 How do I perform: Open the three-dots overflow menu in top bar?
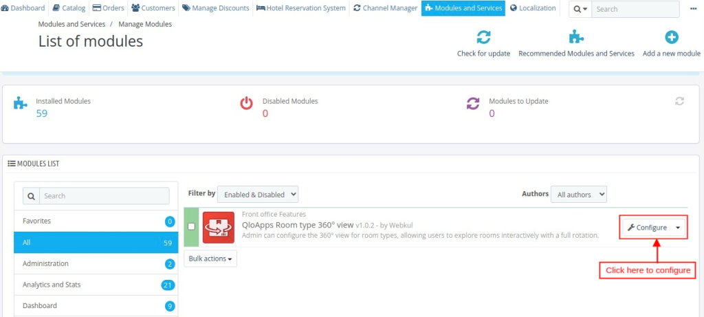pyautogui.click(x=692, y=9)
